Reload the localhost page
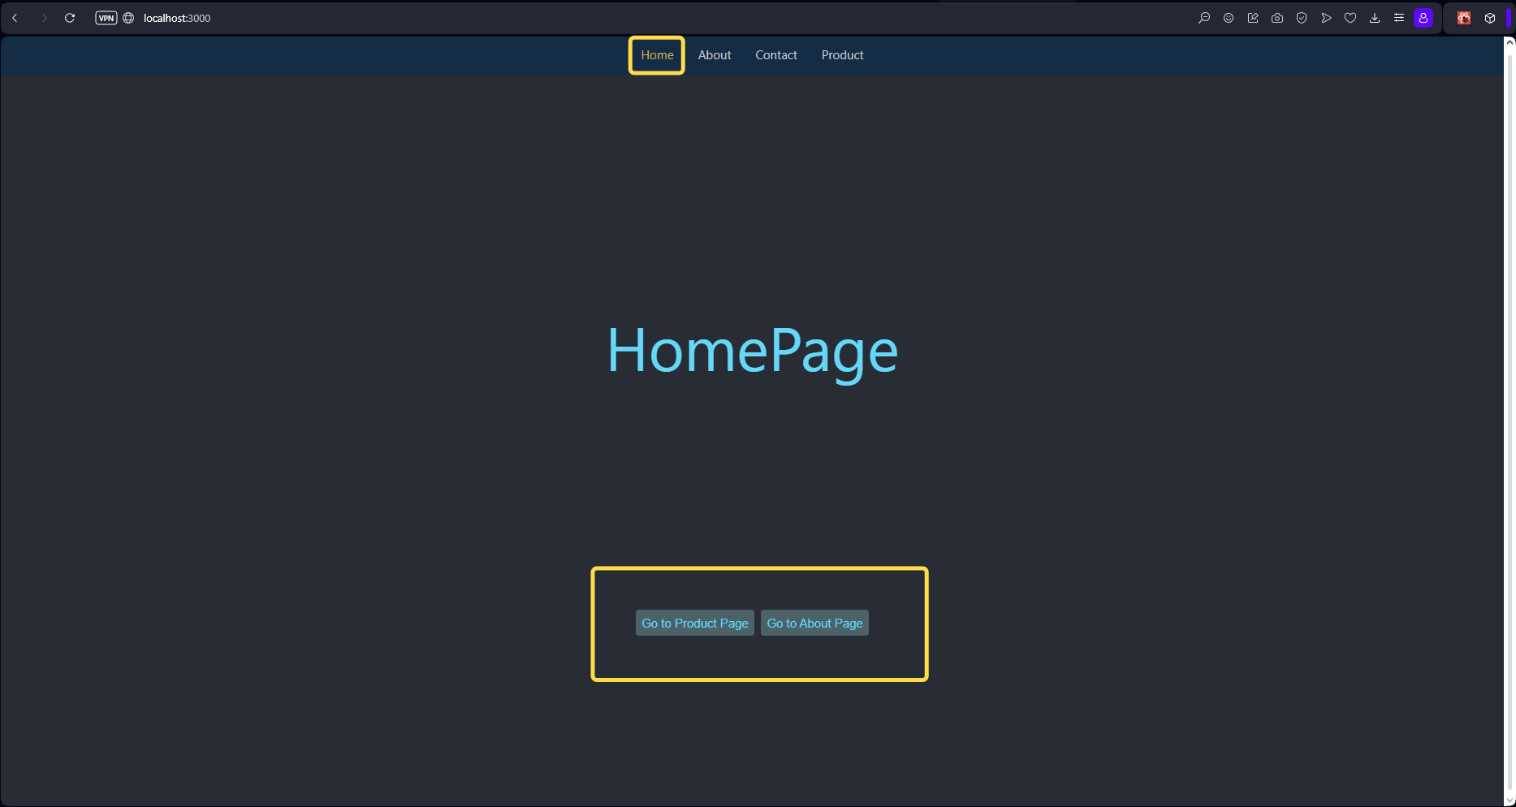 (70, 18)
